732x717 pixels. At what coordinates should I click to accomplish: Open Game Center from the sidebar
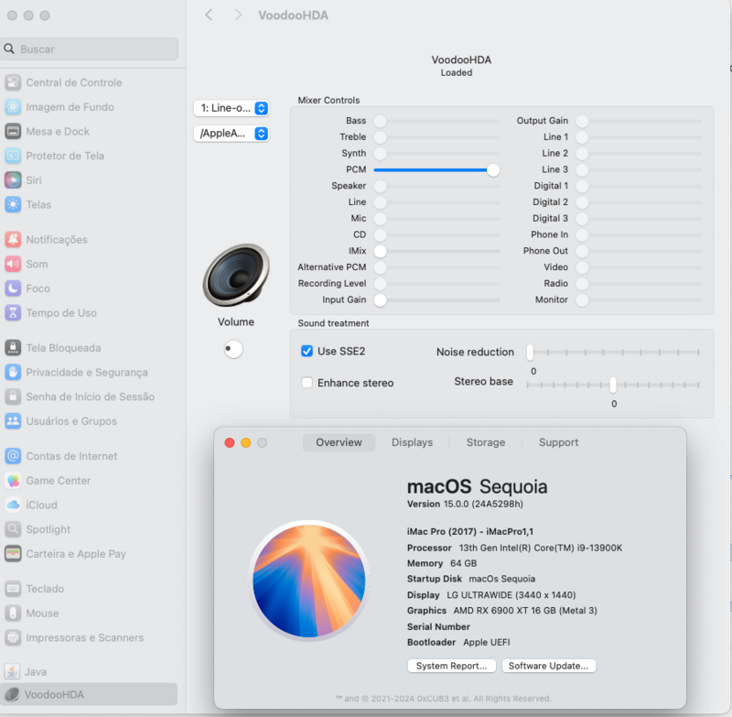(13, 481)
